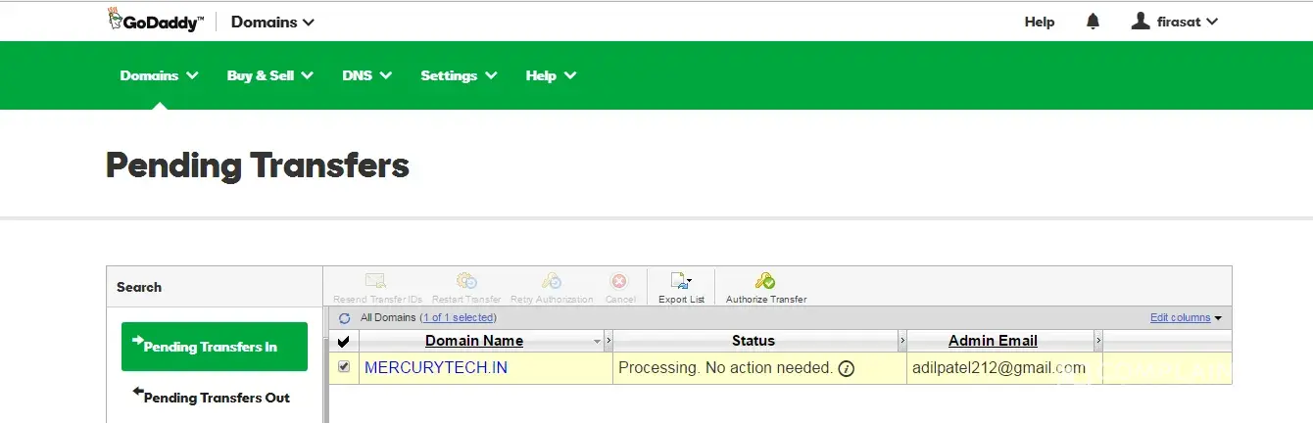The image size is (1313, 424).
Task: Click the Restart Transfer icon
Action: 466,282
